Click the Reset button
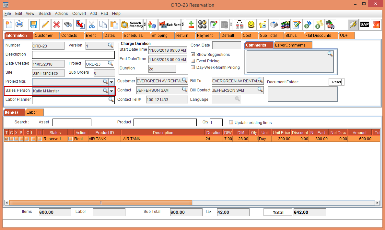Screen dimensions: 385x230 pos(336,82)
